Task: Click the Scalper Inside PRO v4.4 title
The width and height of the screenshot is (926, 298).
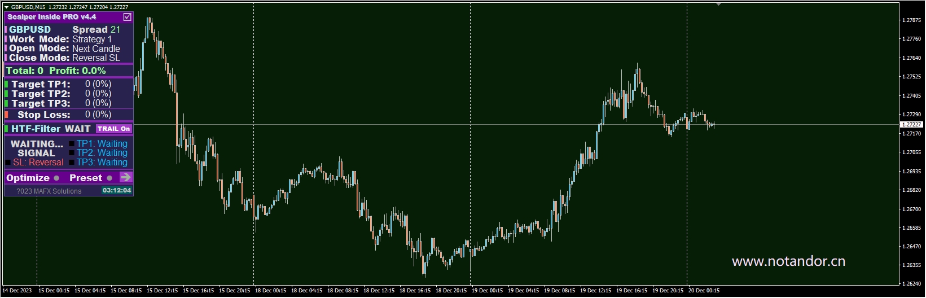Action: coord(52,17)
